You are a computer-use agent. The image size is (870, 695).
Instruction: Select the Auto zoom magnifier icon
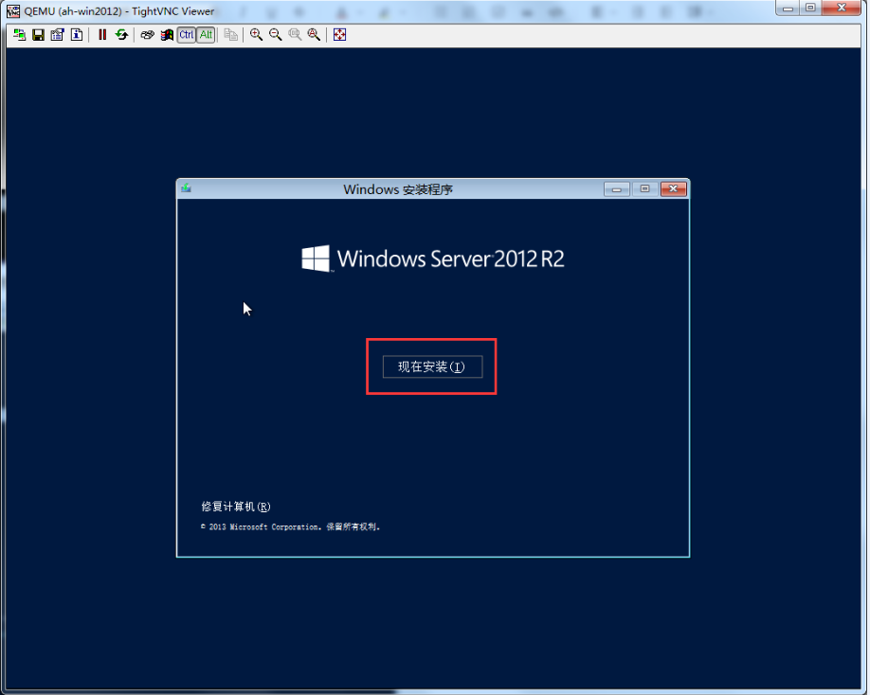[314, 35]
